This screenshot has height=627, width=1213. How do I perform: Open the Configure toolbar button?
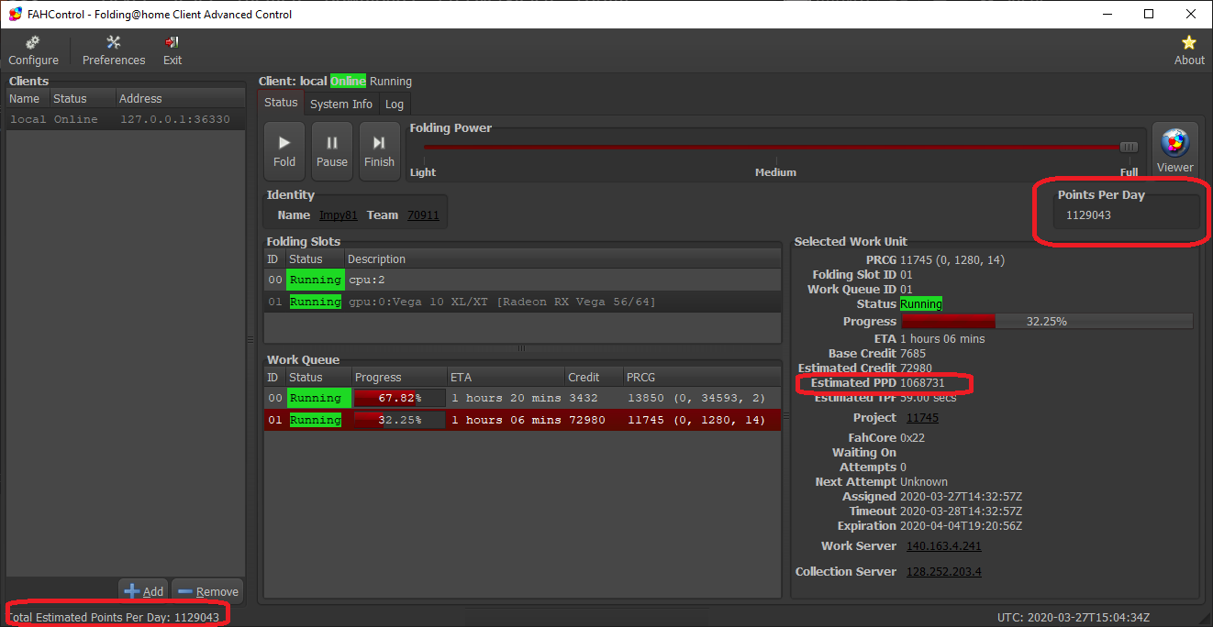(x=33, y=50)
